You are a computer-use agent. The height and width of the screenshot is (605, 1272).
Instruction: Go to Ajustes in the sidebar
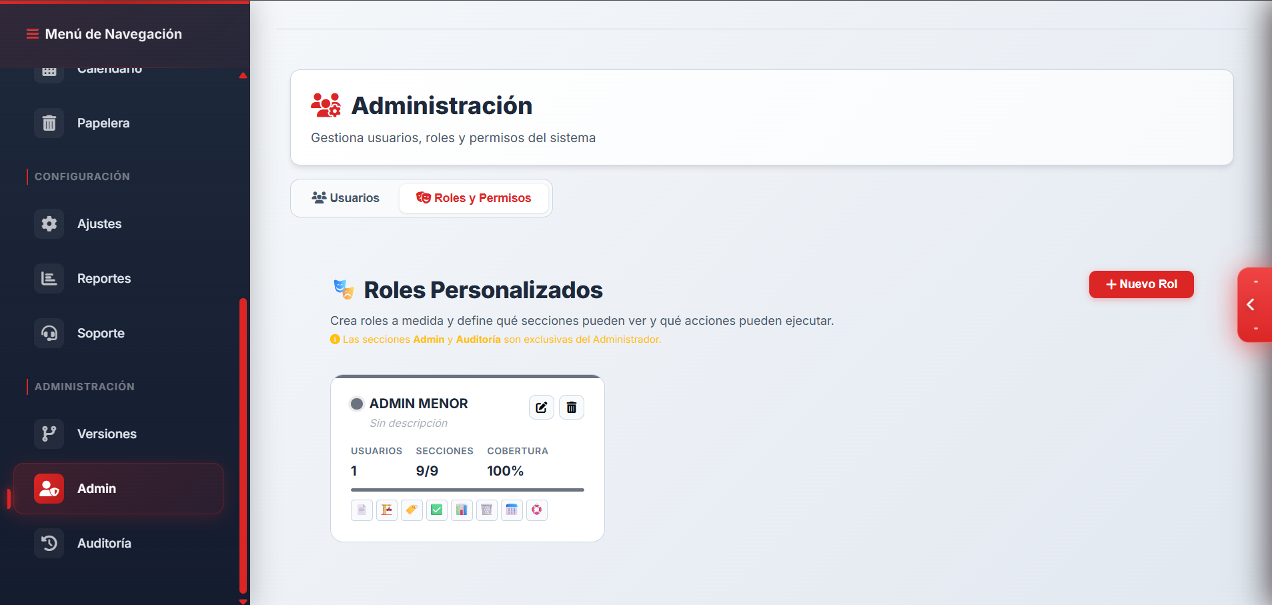point(118,224)
